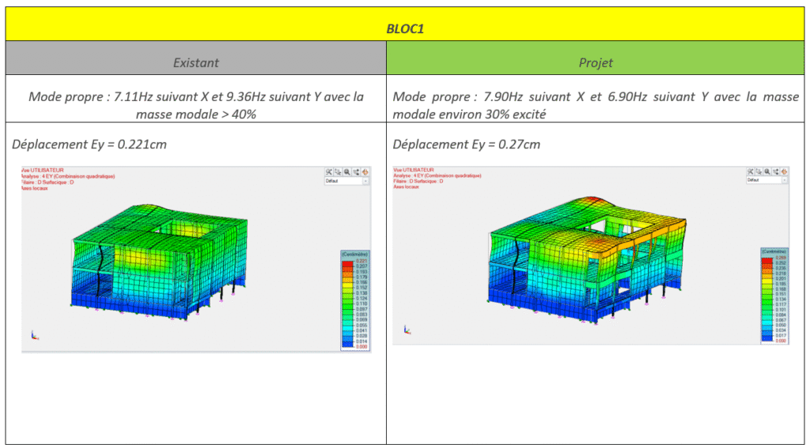Click the axis triad in Existant view

[x=32, y=336]
